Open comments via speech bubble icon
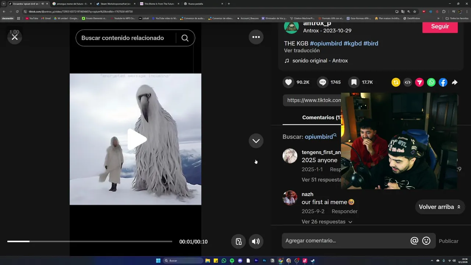This screenshot has height=265, width=471. [323, 82]
